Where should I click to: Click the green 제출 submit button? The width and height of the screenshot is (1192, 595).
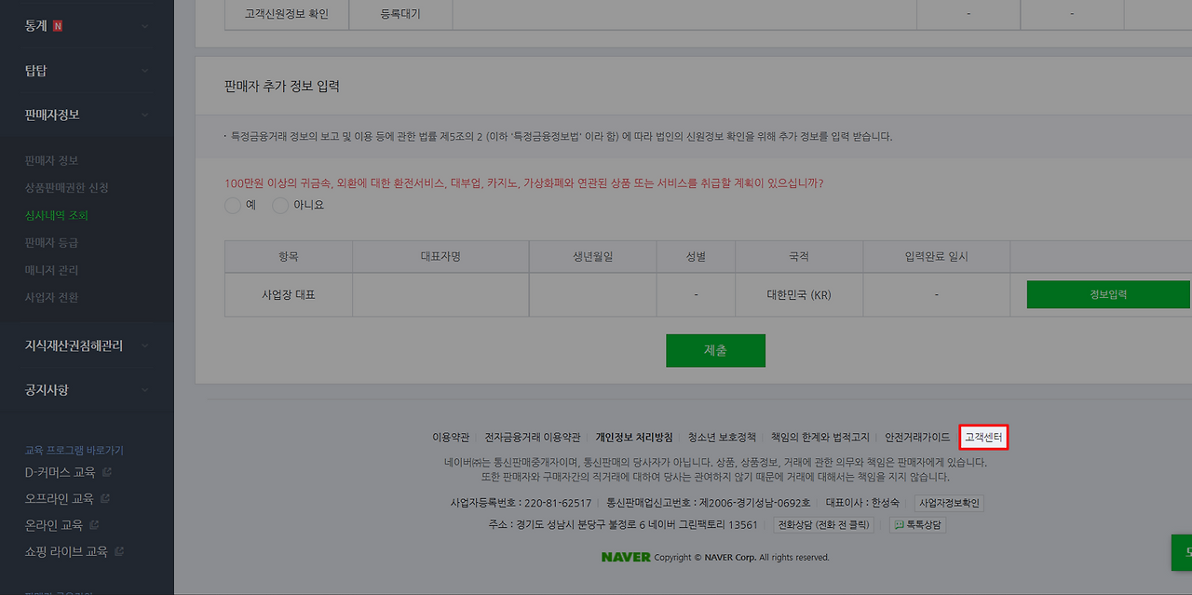click(x=715, y=350)
